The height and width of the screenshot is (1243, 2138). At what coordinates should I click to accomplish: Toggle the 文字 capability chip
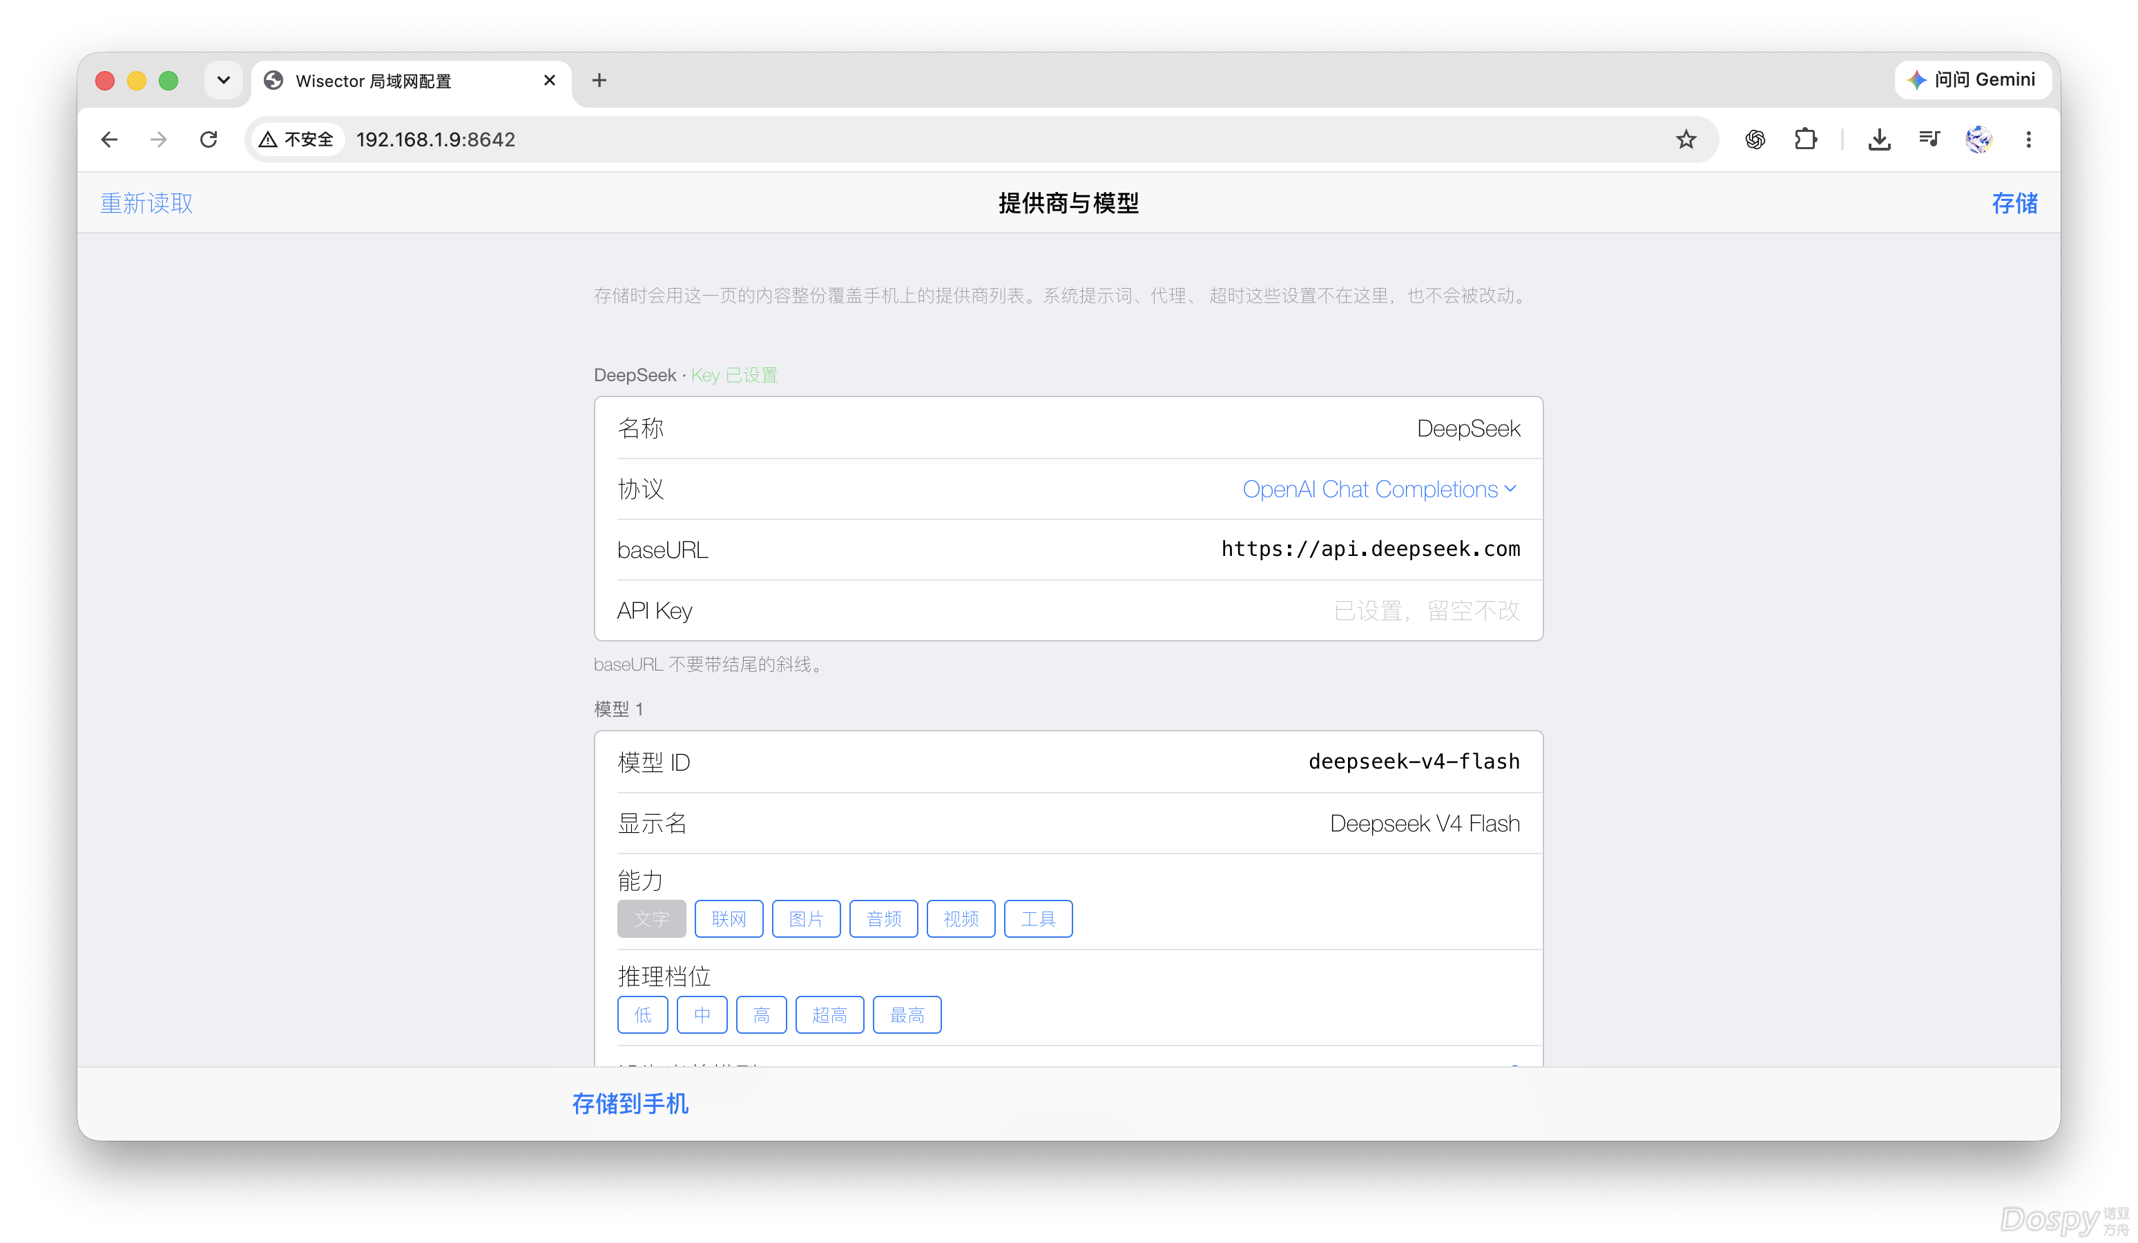pyautogui.click(x=651, y=919)
